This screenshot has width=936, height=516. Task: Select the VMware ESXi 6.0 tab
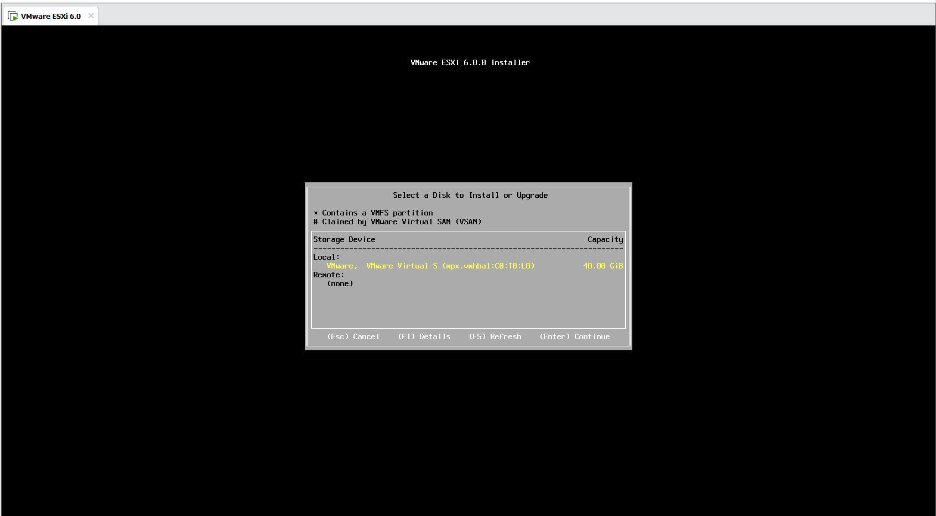pyautogui.click(x=51, y=16)
